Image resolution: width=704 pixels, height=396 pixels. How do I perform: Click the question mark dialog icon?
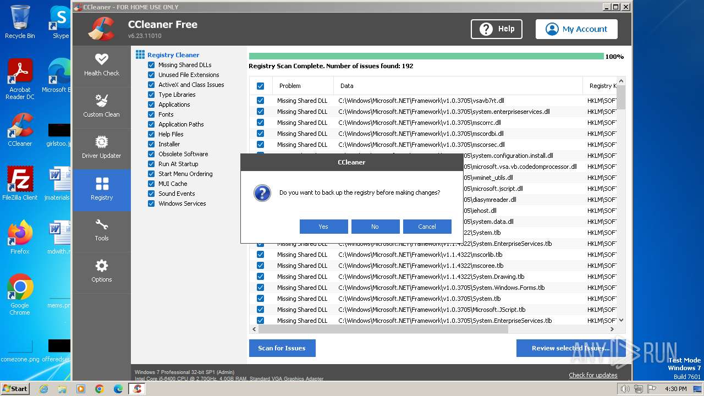point(262,193)
